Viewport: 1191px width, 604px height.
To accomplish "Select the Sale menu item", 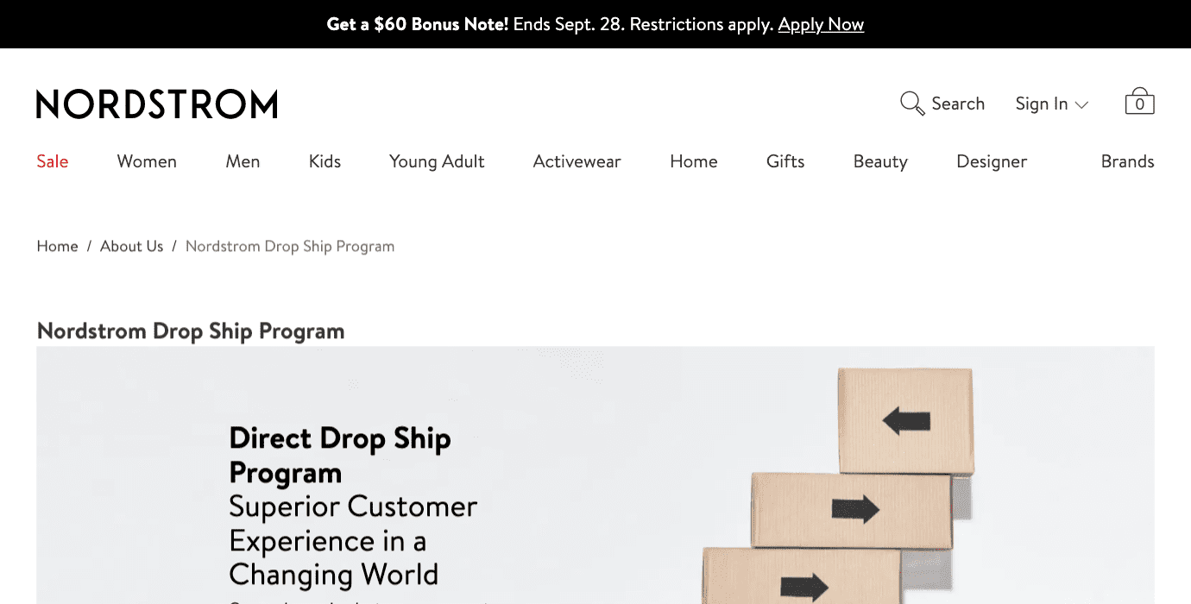I will [x=52, y=161].
